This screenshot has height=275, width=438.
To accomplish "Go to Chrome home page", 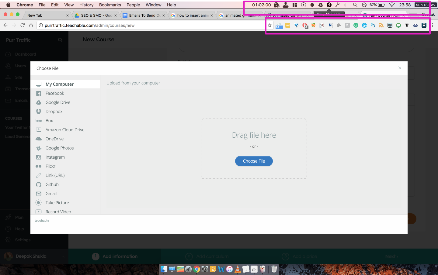I will [31, 25].
